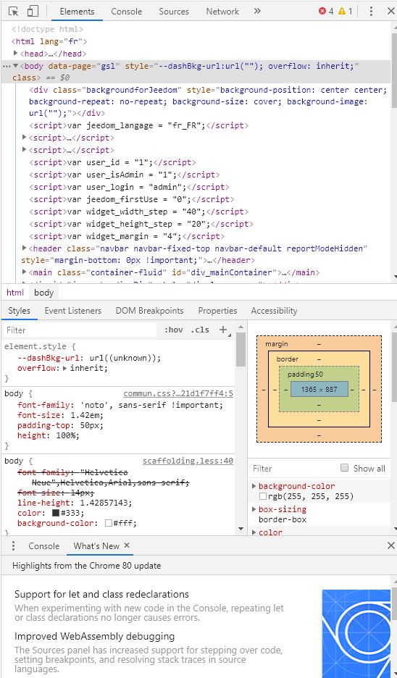The height and width of the screenshot is (678, 397).
Task: Expand the head element
Action: [x=15, y=53]
